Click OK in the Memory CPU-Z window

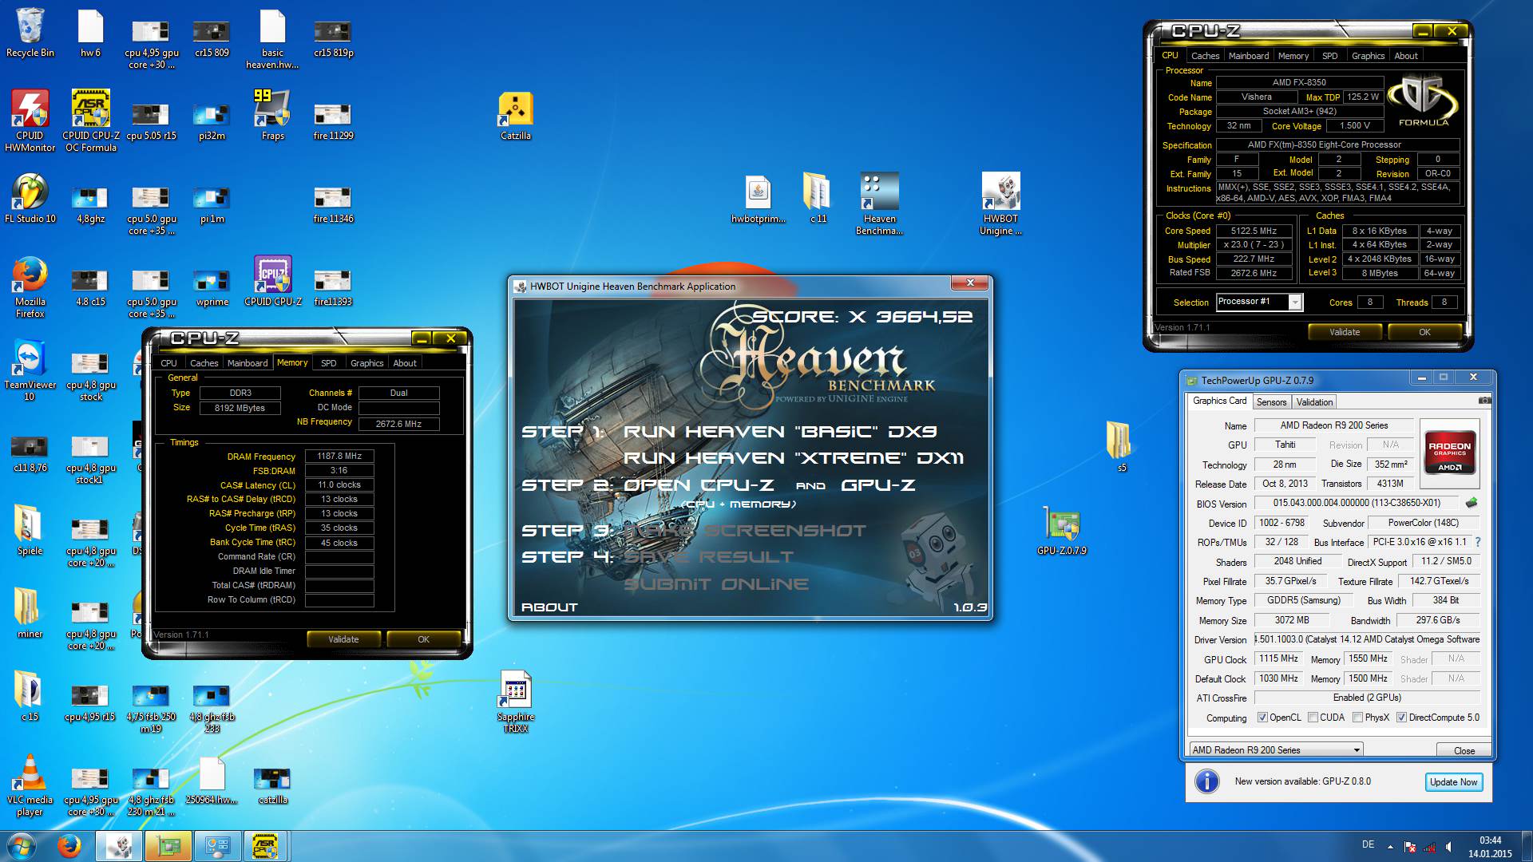pyautogui.click(x=423, y=639)
